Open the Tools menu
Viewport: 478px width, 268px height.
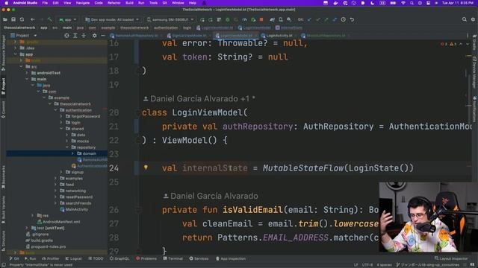[153, 3]
